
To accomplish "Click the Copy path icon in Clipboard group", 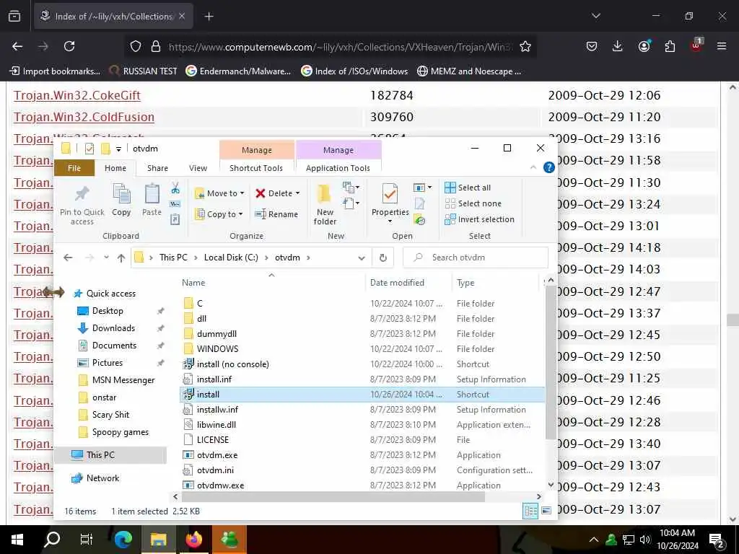I will [x=175, y=204].
